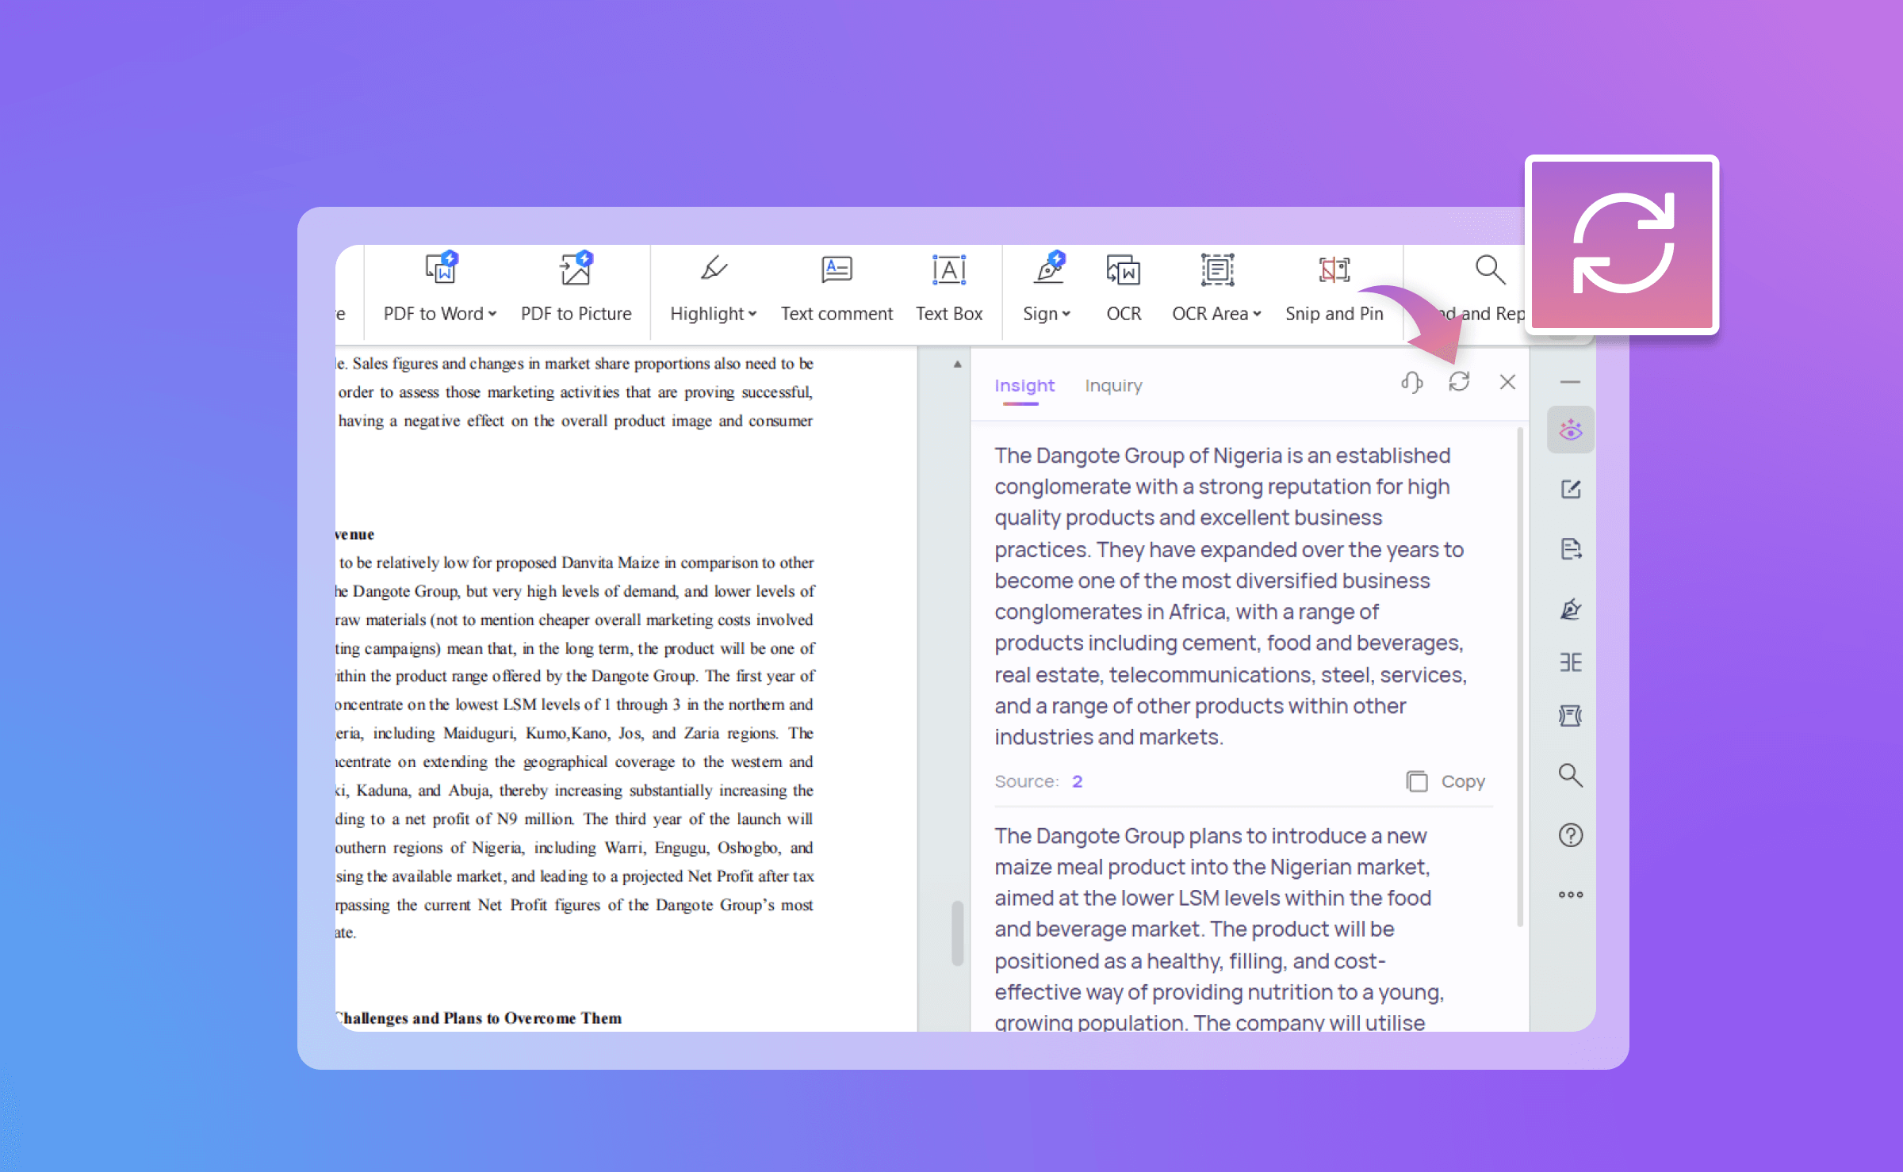The width and height of the screenshot is (1903, 1172).
Task: Select the Sign tool
Action: pyautogui.click(x=1047, y=285)
